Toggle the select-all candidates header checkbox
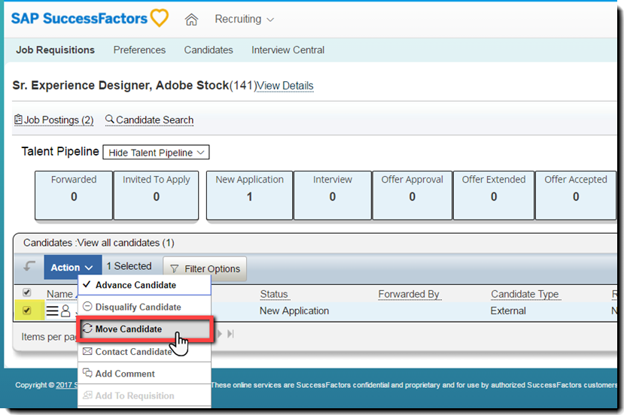Image resolution: width=624 pixels, height=415 pixels. point(27,292)
